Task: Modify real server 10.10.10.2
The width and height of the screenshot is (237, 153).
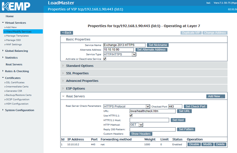Action: point(207,144)
